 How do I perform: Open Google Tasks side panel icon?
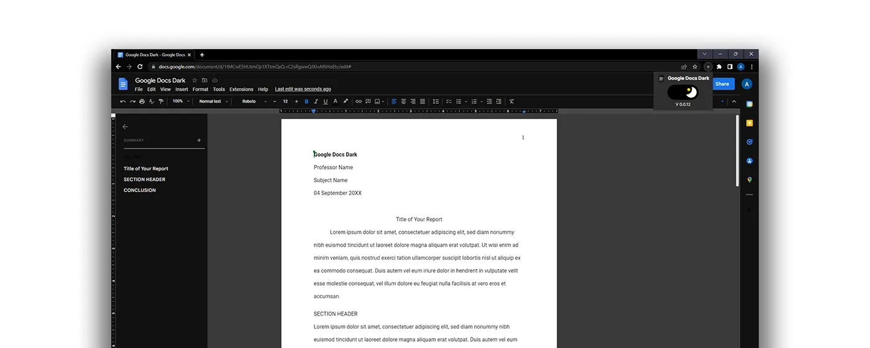click(749, 142)
